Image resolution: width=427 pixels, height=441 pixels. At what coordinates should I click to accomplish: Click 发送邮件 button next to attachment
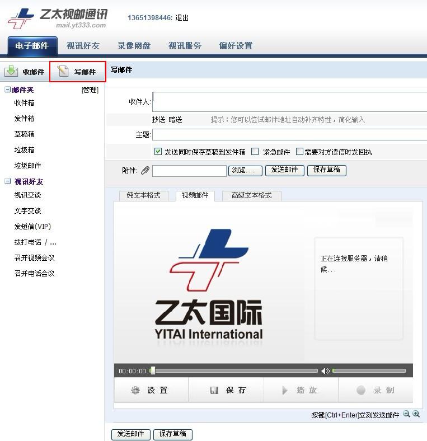point(285,170)
